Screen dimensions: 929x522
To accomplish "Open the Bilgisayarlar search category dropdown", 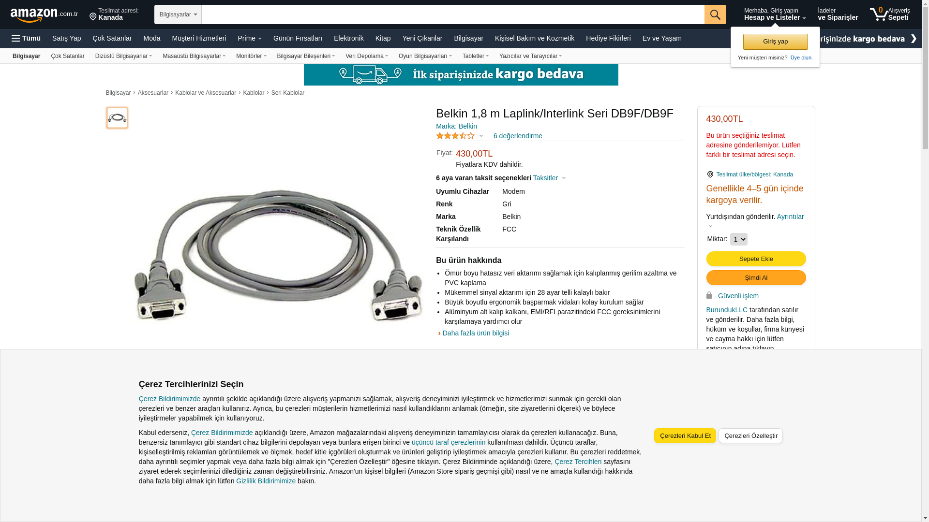I will click(x=178, y=14).
